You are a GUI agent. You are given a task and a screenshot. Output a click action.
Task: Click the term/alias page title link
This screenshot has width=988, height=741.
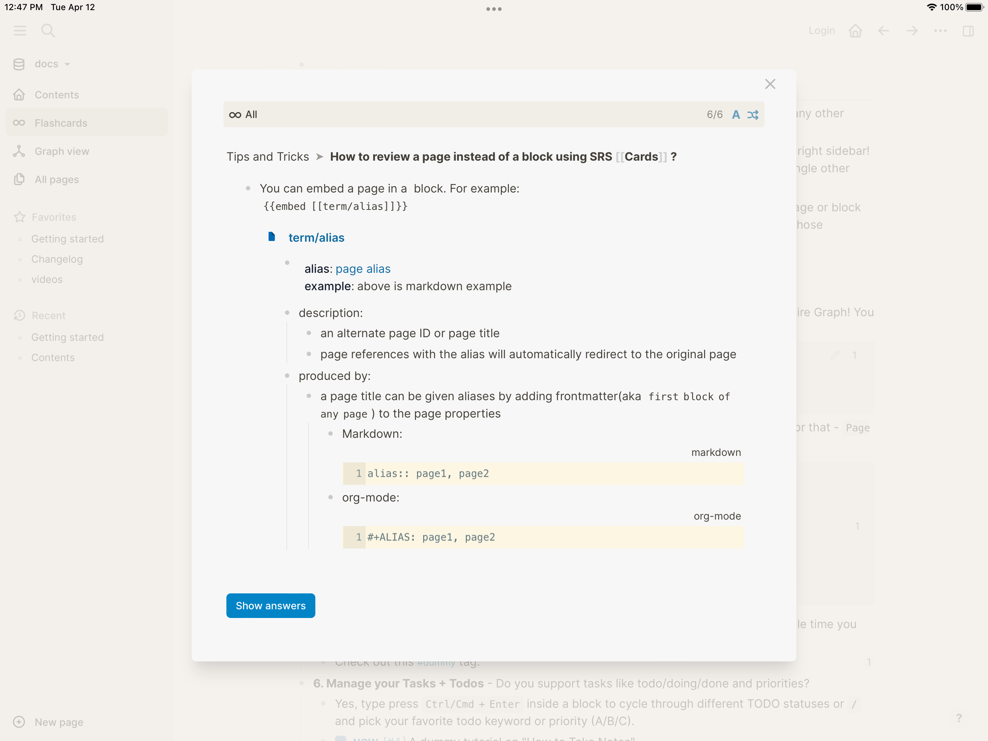[316, 238]
